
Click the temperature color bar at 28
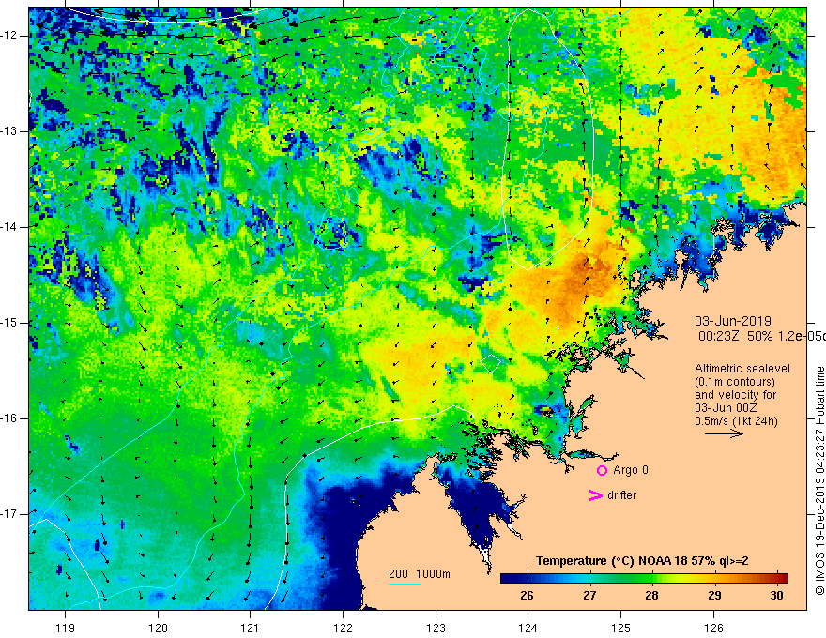651,578
